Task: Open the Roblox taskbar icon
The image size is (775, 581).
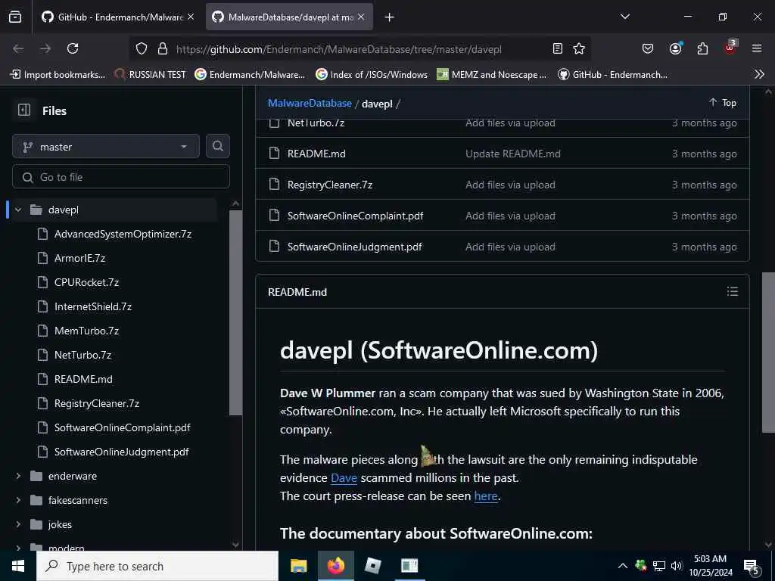Action: [x=372, y=566]
